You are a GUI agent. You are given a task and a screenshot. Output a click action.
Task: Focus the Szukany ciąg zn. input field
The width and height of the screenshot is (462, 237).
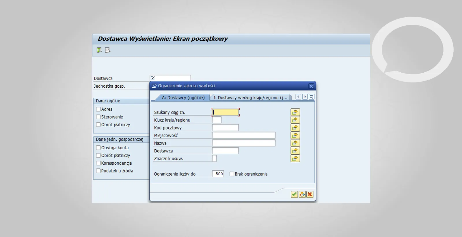[x=226, y=112]
